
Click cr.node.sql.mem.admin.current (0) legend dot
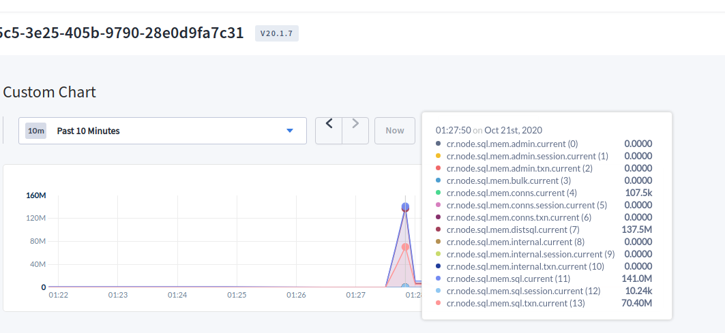coord(439,144)
